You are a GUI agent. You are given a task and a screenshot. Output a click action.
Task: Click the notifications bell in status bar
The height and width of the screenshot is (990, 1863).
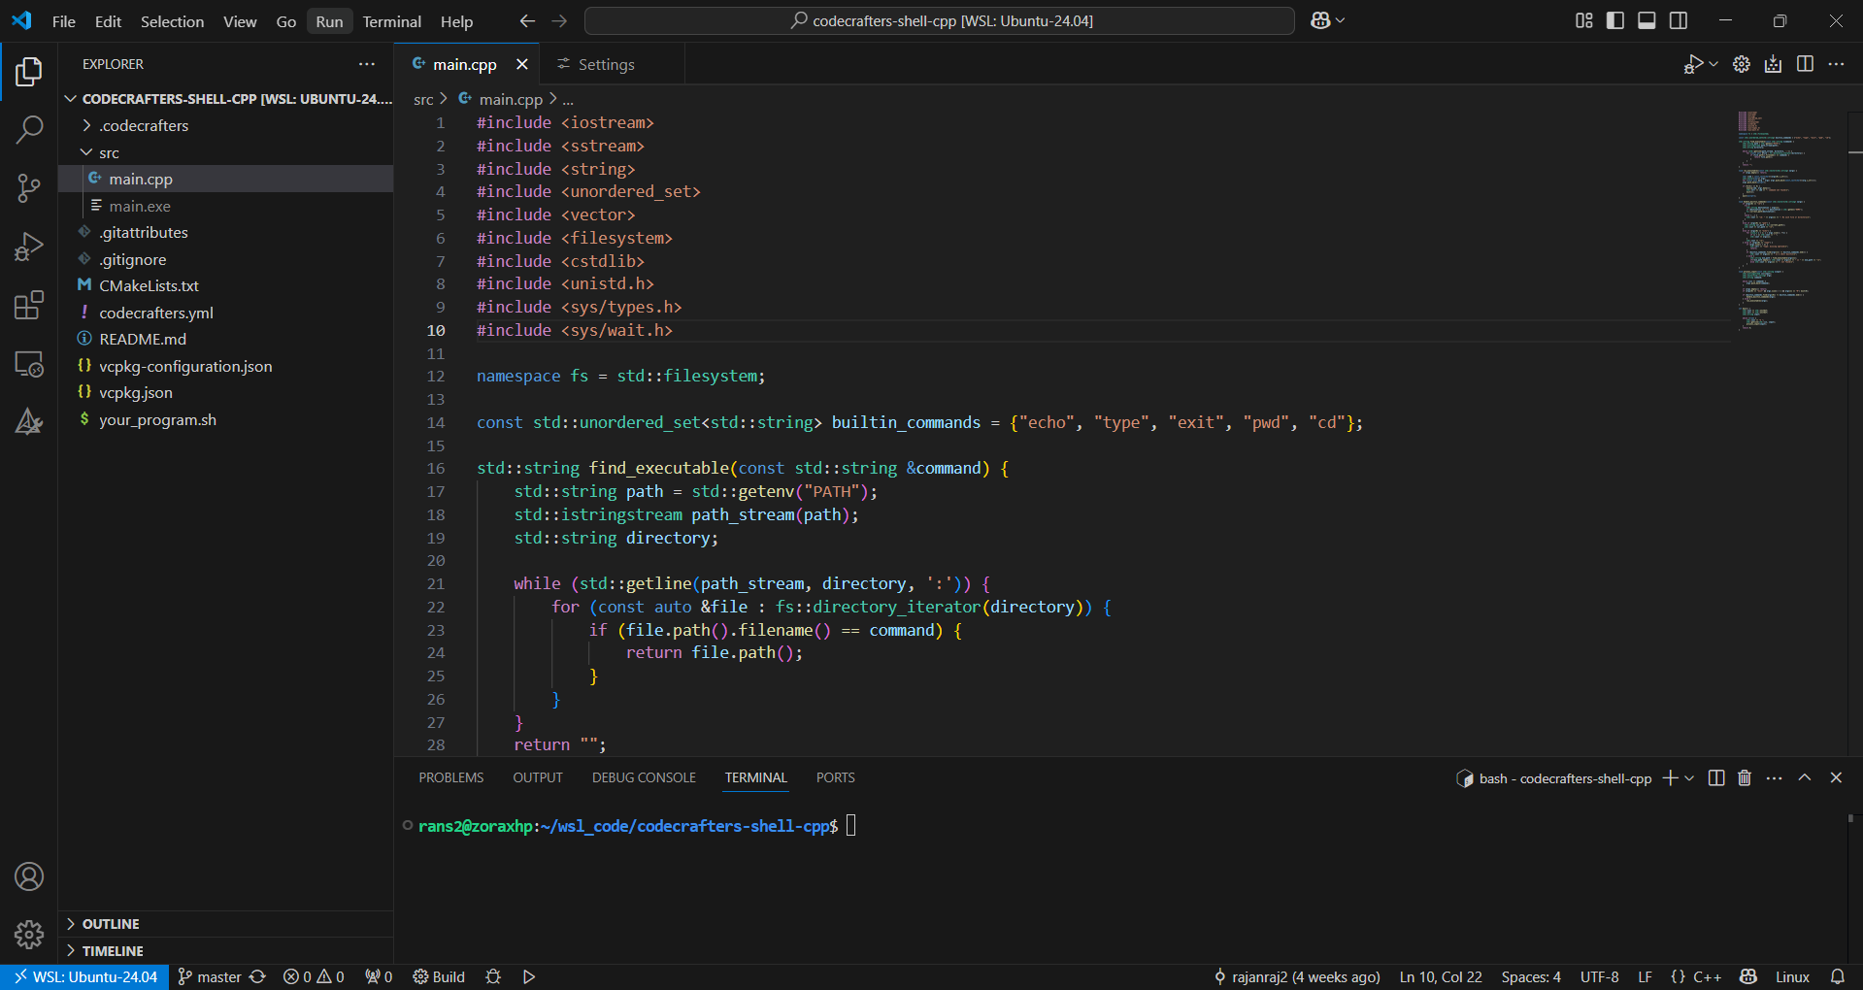click(x=1838, y=976)
